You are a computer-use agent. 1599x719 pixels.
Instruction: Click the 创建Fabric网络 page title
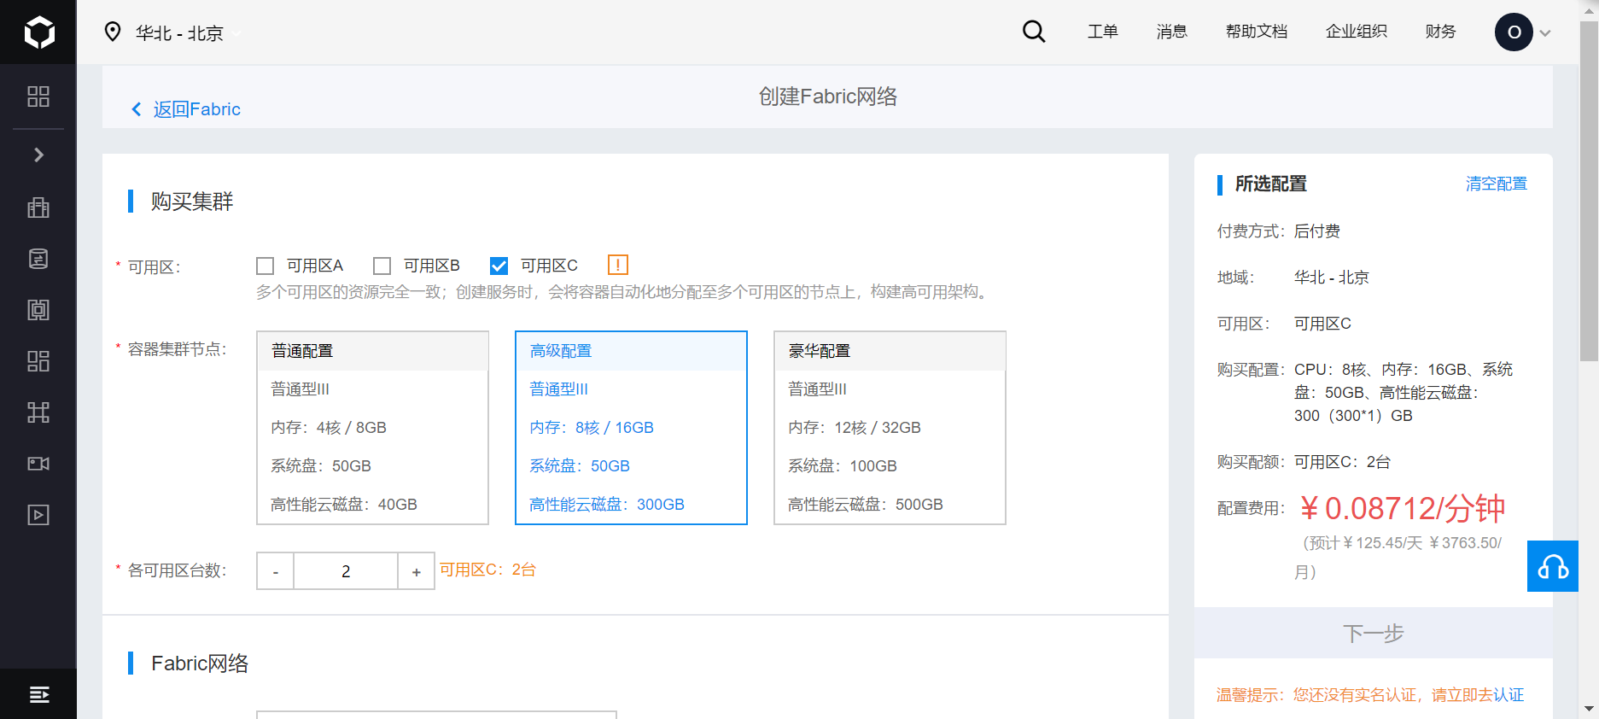(828, 96)
